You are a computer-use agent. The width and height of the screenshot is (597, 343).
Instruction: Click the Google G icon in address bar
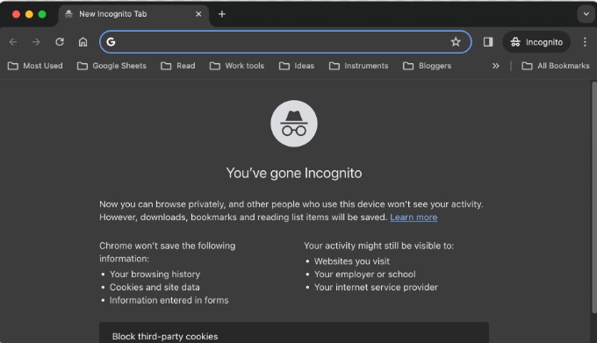111,42
